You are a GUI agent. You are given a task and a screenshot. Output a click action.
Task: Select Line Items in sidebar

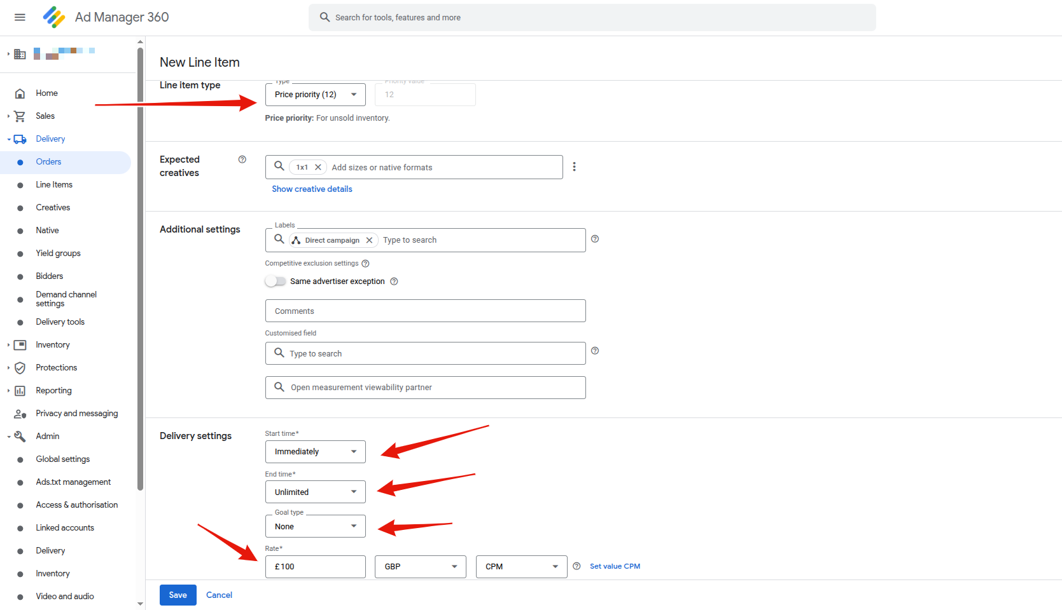pyautogui.click(x=54, y=185)
